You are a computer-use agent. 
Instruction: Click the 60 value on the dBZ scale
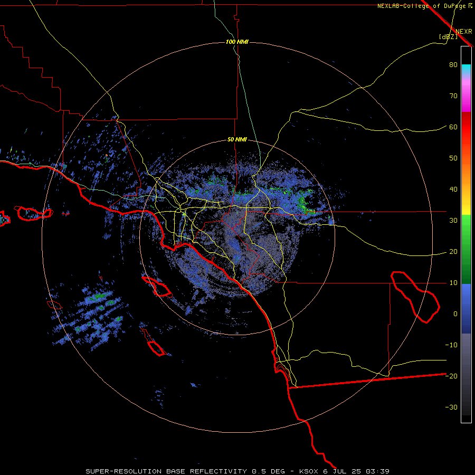(453, 127)
